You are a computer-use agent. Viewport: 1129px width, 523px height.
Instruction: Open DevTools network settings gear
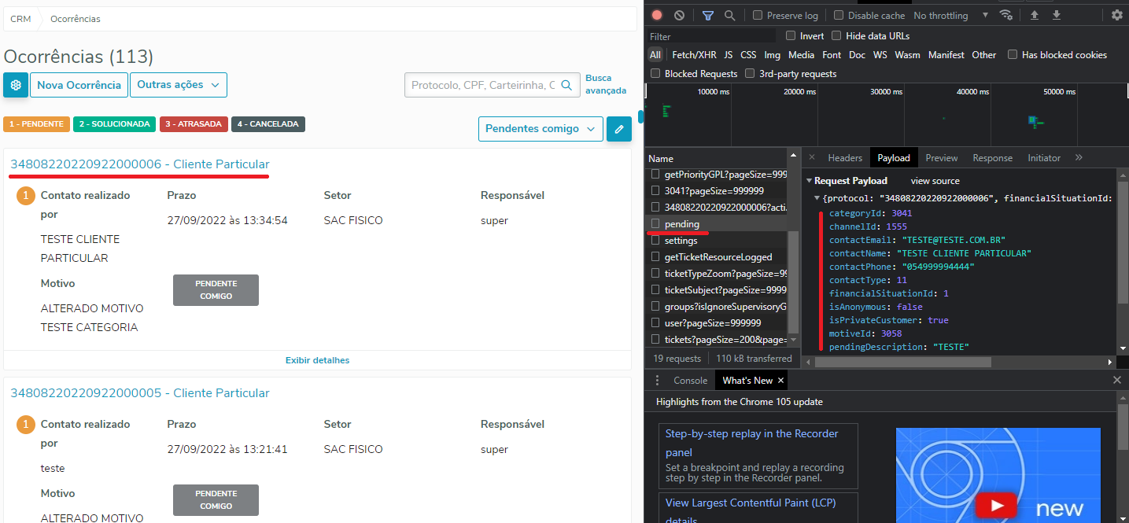[1117, 15]
